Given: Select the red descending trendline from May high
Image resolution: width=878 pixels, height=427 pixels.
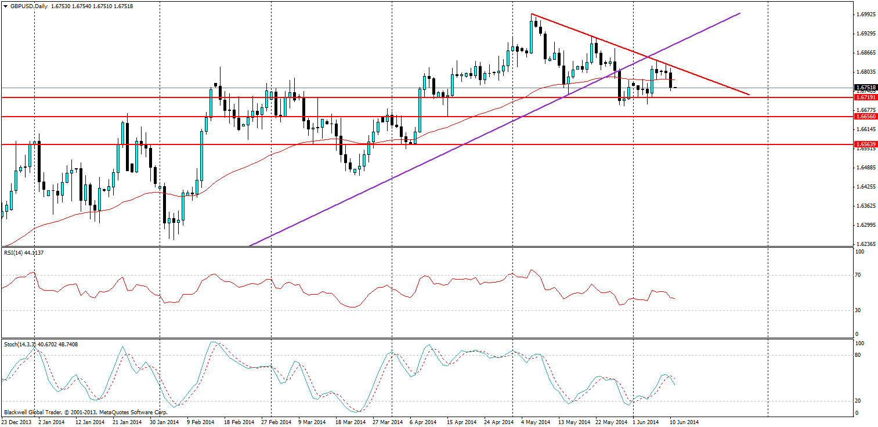Looking at the screenshot, I should [x=641, y=55].
